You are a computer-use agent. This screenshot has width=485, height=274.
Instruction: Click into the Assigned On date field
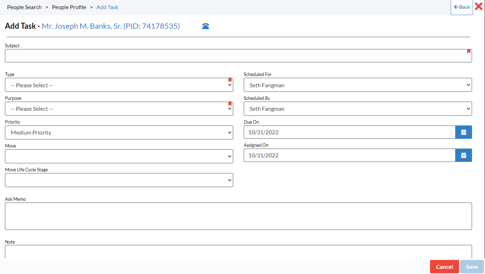(349, 155)
